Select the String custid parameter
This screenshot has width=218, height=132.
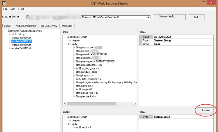click(83, 51)
